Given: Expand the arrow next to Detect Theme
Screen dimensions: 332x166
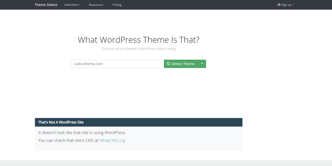Looking at the screenshot, I should tap(202, 64).
